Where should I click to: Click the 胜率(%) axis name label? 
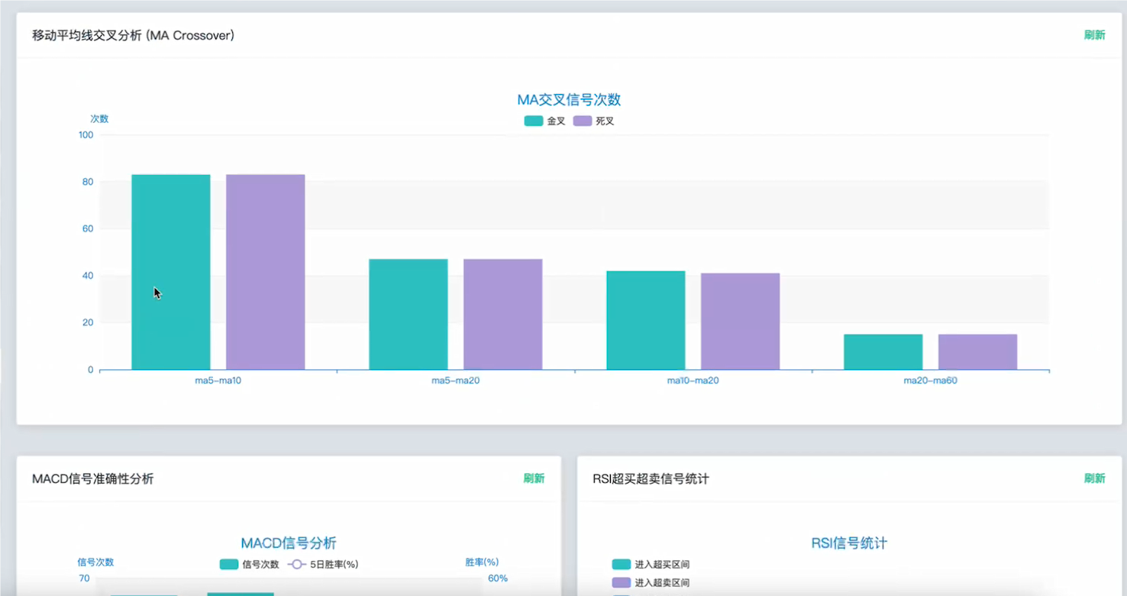pyautogui.click(x=482, y=562)
